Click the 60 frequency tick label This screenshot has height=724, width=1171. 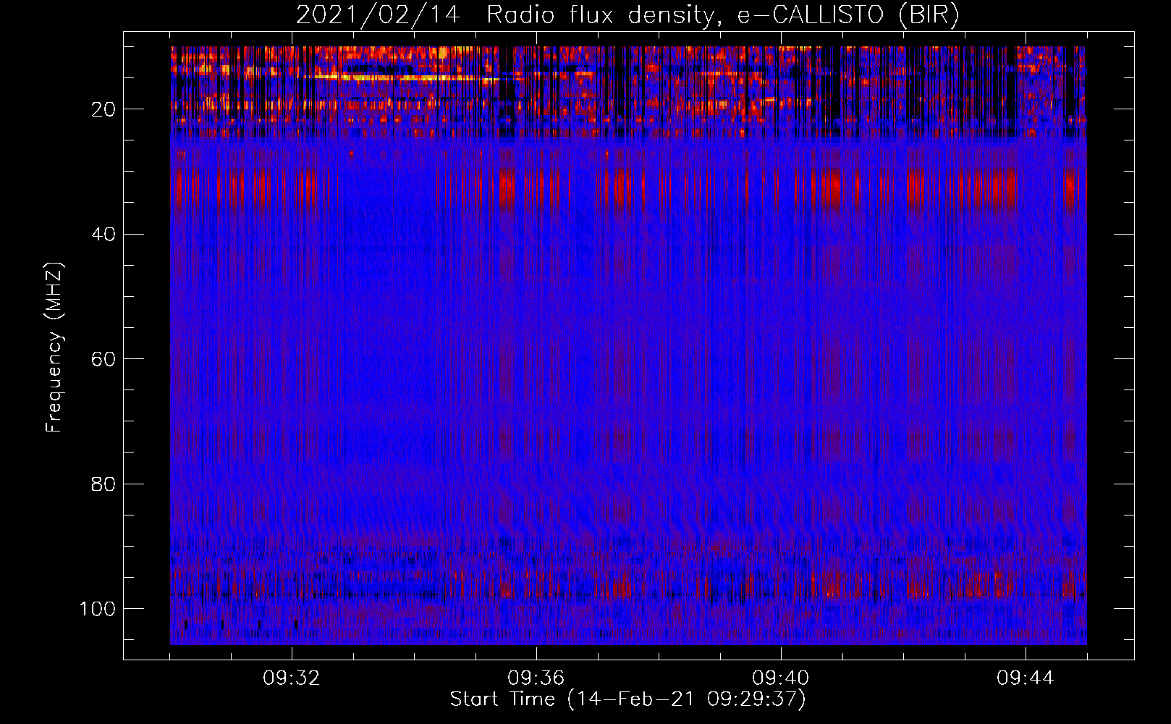[103, 359]
